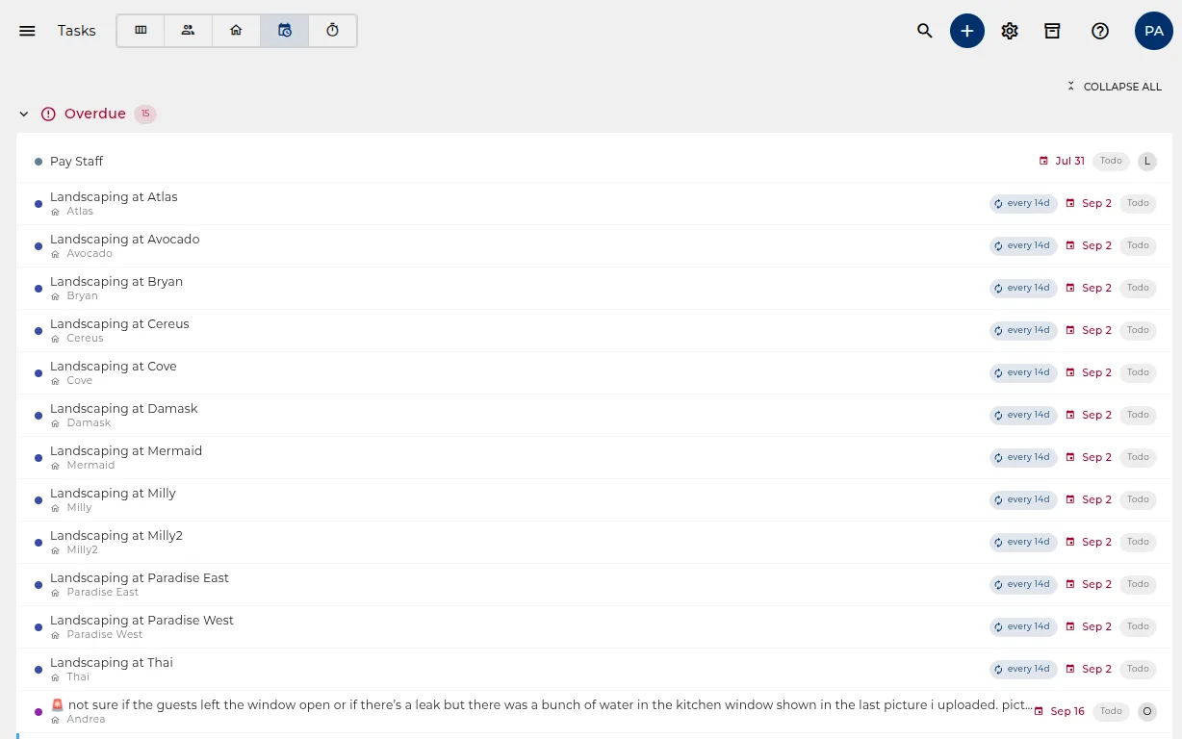Click every 14d badge on Mermaid row
This screenshot has height=739, width=1182.
pos(1023,457)
